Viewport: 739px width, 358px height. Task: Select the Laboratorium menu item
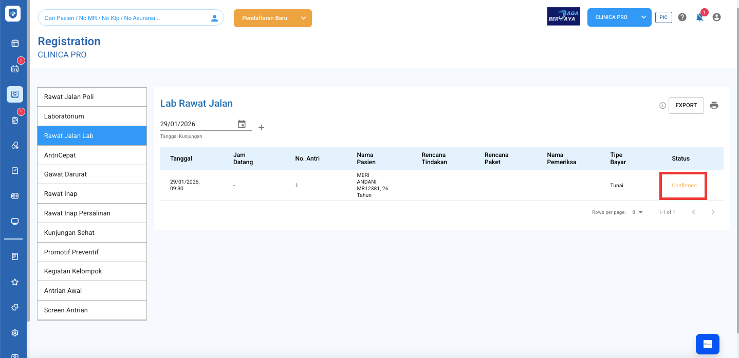[x=92, y=116]
